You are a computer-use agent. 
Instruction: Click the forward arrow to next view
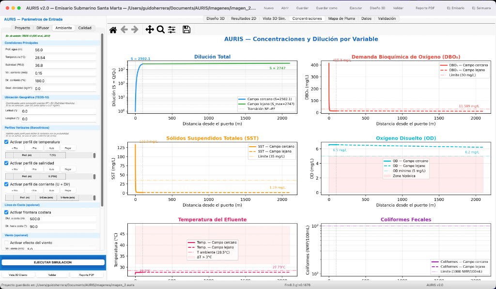[135, 30]
